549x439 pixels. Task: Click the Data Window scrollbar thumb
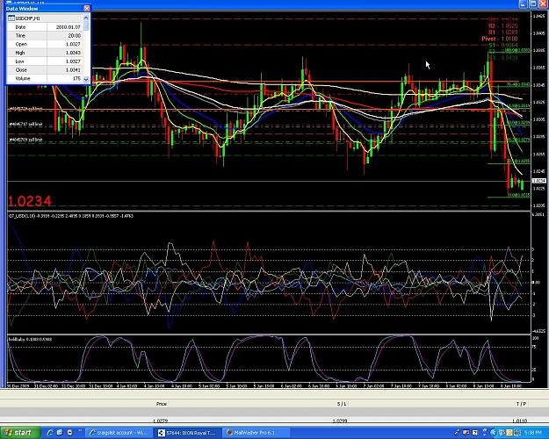click(x=86, y=25)
